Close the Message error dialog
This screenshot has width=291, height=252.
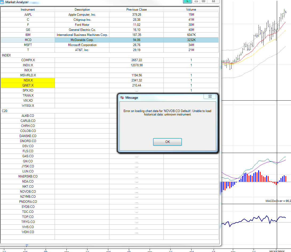210,97
